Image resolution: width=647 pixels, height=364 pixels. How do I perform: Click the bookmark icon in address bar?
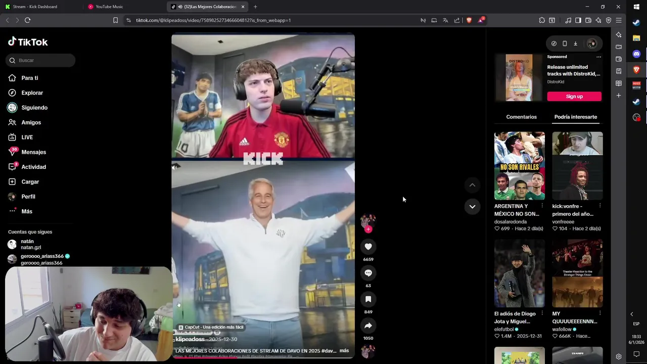click(x=115, y=20)
